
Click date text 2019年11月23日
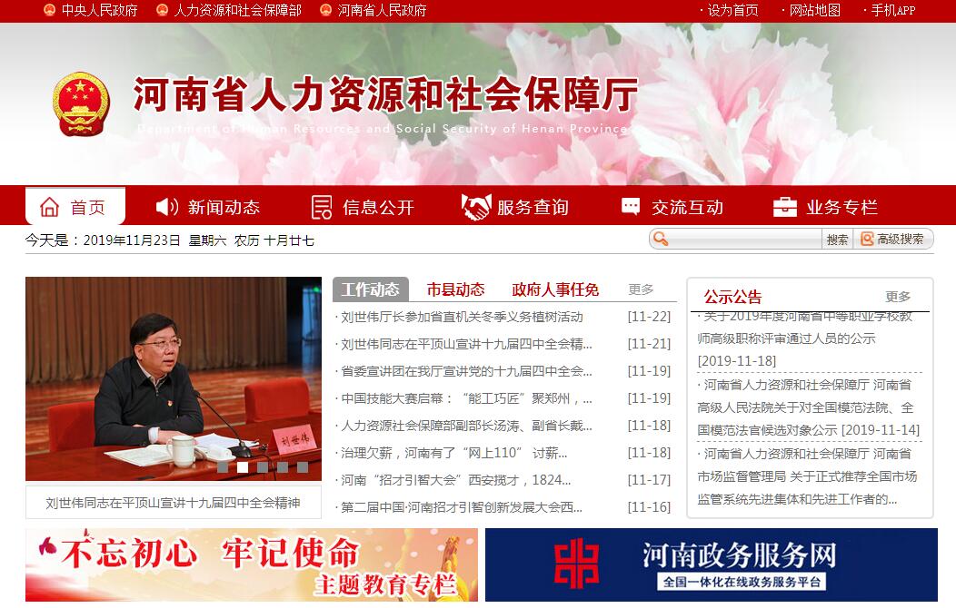pos(132,240)
